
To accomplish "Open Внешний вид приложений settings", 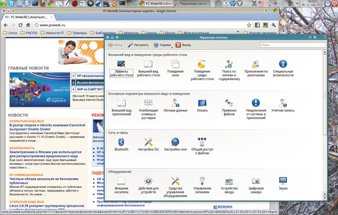I will click(x=121, y=107).
